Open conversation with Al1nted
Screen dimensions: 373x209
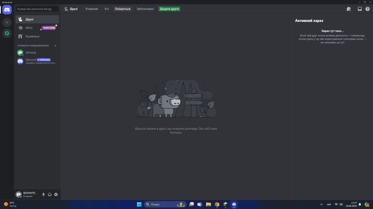pos(37,52)
